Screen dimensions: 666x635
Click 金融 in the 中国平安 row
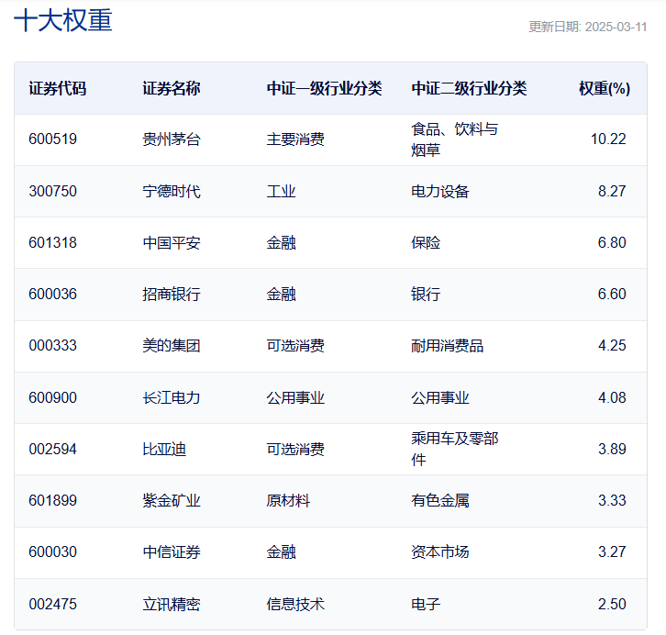(x=281, y=242)
